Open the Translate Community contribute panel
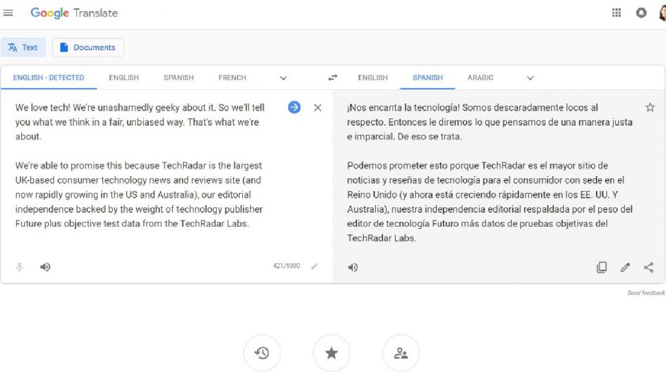The image size is (666, 375). point(401,352)
